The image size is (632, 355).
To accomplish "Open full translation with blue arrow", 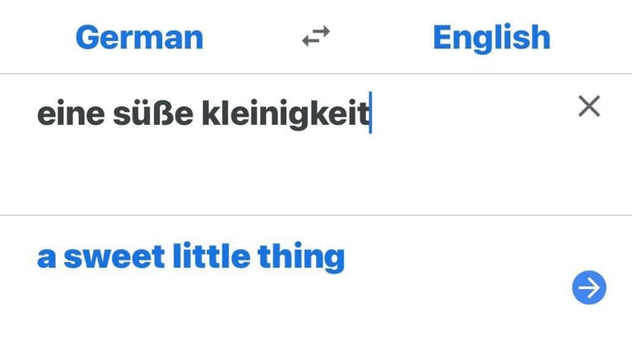I will coord(589,288).
